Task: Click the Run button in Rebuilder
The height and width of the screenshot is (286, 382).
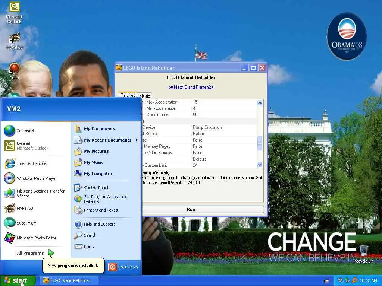Action: (x=191, y=210)
